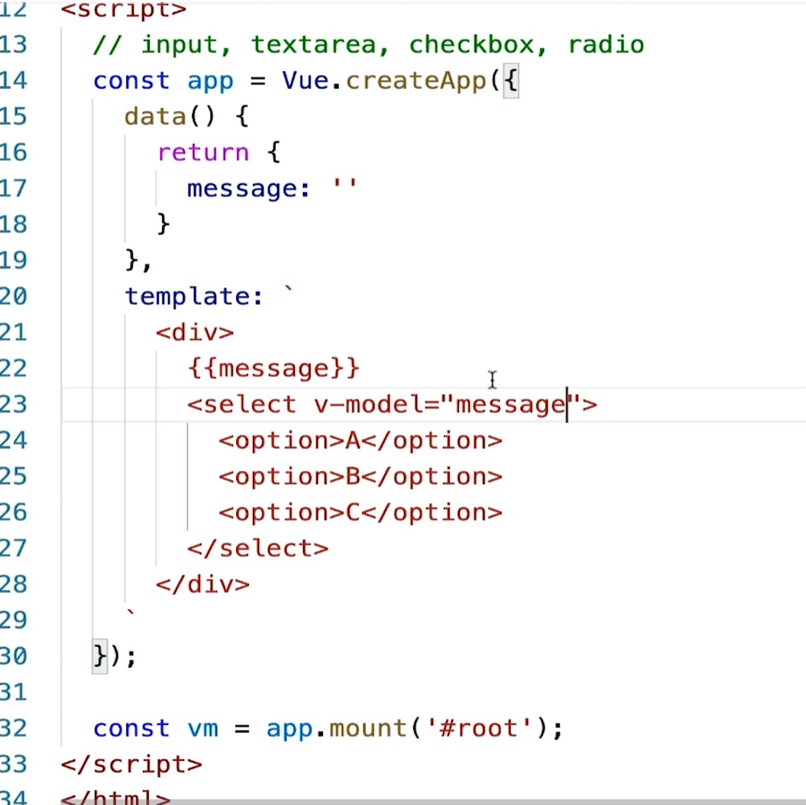
Task: Click 'data()' on line 15
Action: (170, 117)
